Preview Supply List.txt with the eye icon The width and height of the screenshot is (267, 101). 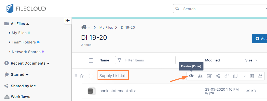[191, 76]
